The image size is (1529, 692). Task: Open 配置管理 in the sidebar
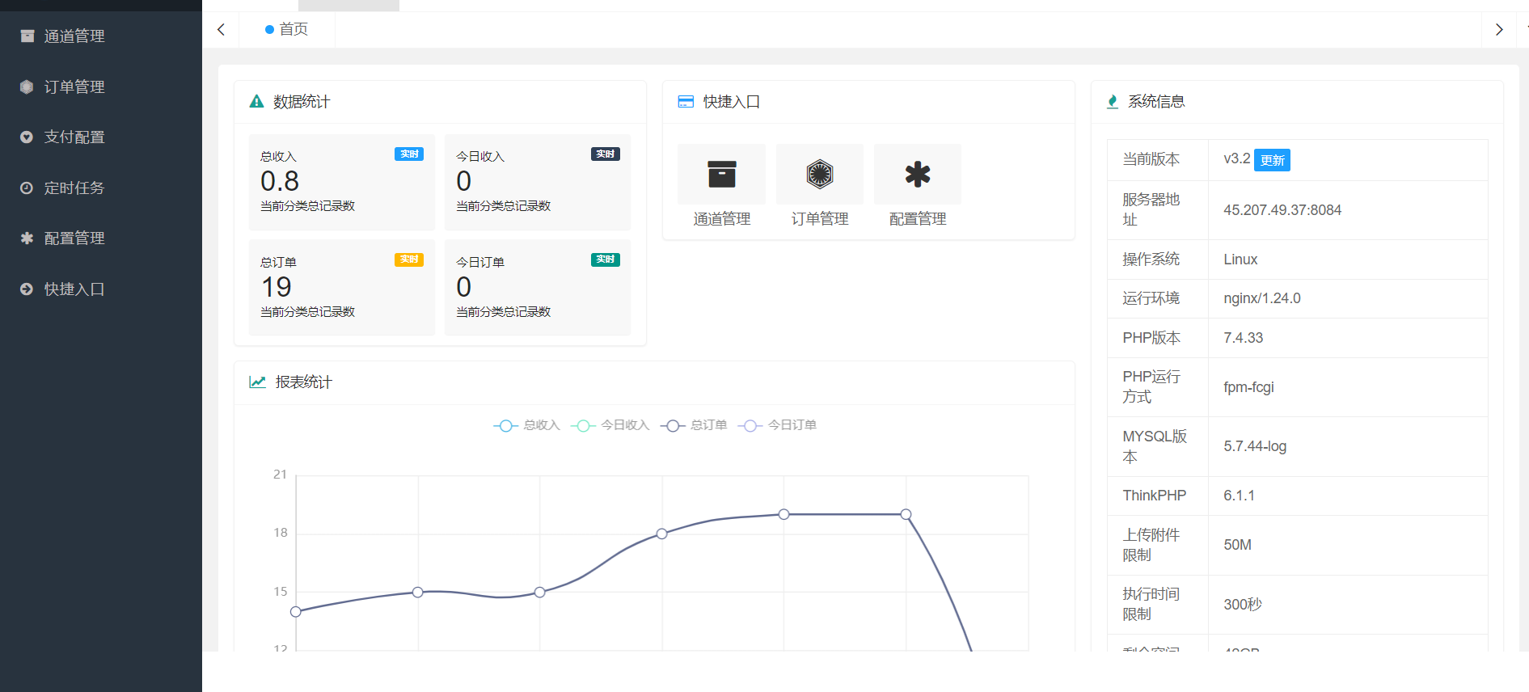coord(101,238)
